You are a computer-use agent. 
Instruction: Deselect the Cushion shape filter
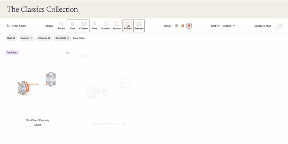coord(84,26)
